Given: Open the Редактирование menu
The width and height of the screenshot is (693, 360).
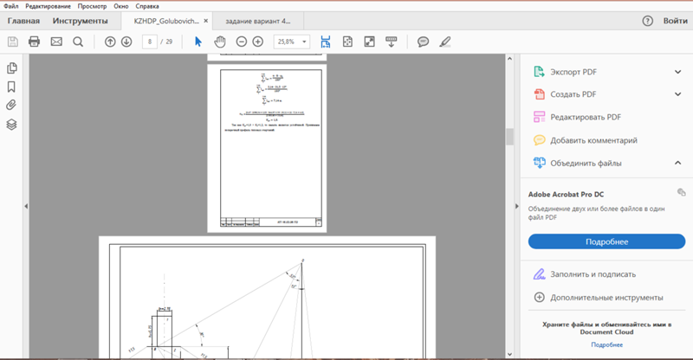Looking at the screenshot, I should click(x=49, y=6).
